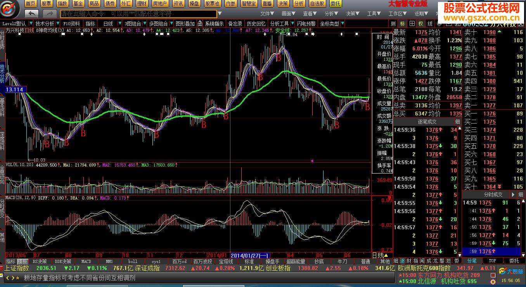Click the 大智慧 logo in bottom right

[510, 271]
